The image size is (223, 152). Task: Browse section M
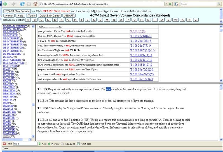(x=107, y=20)
